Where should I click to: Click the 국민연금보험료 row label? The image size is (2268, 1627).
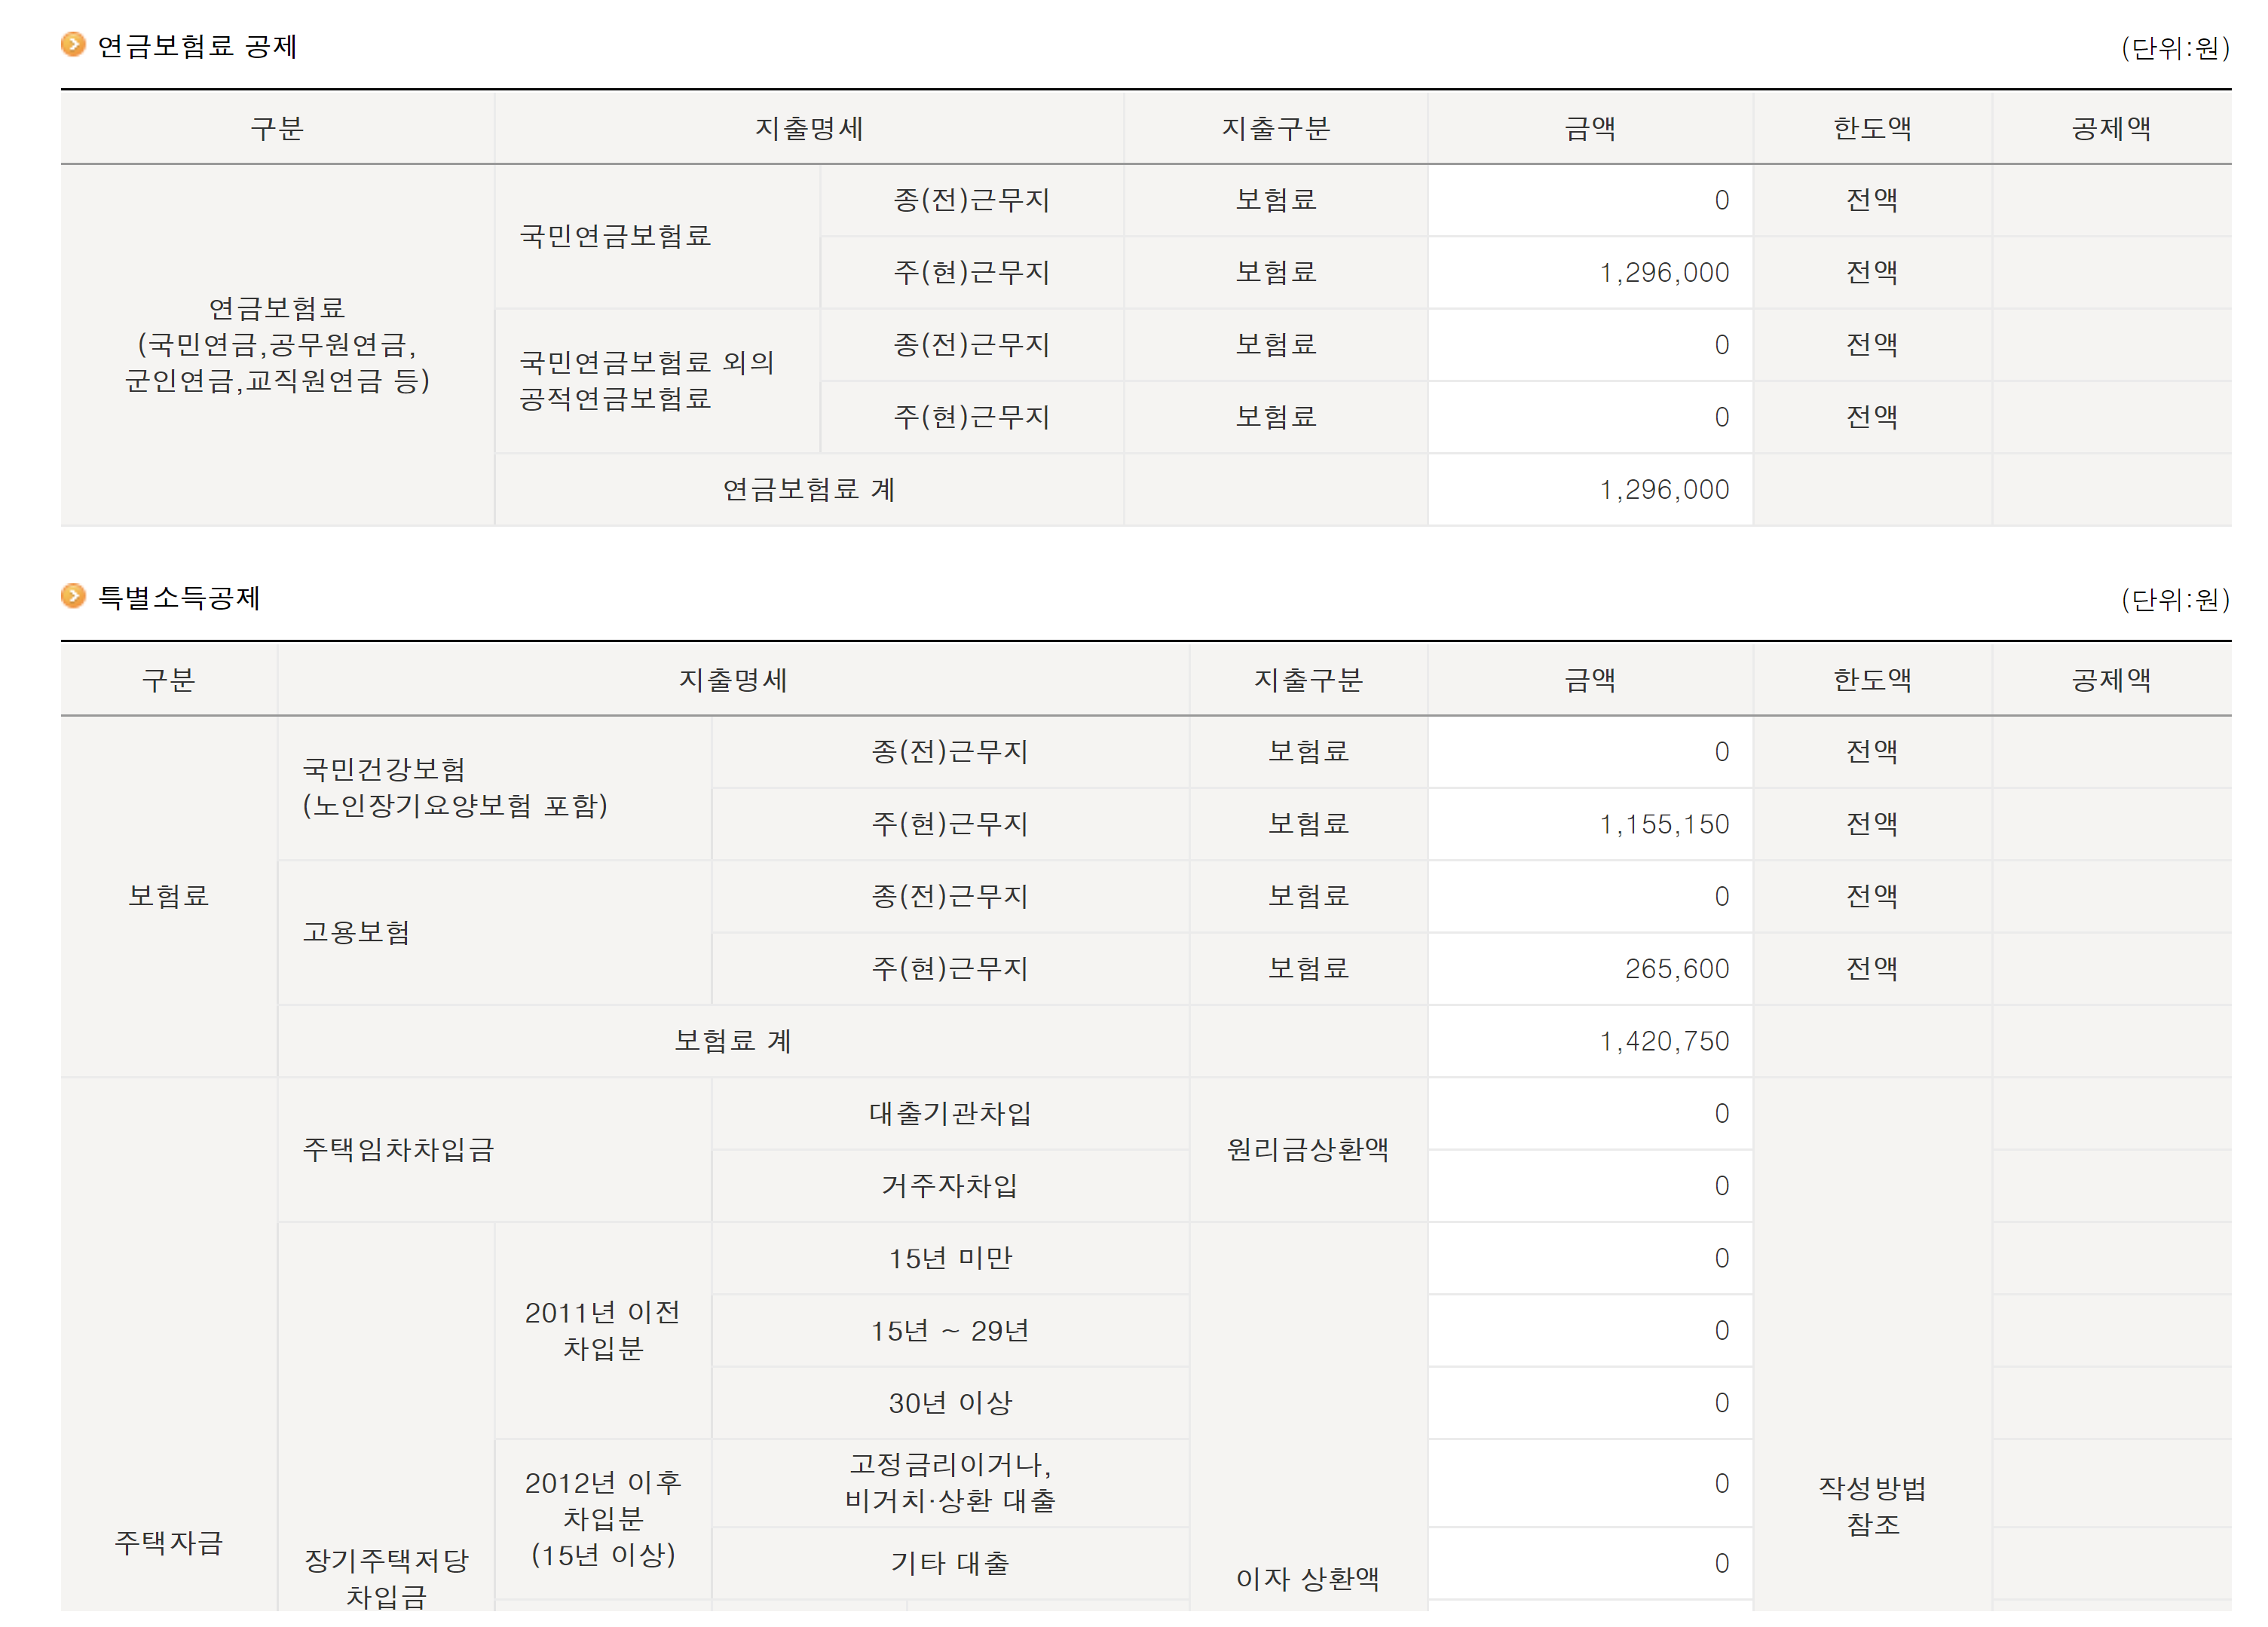(615, 236)
